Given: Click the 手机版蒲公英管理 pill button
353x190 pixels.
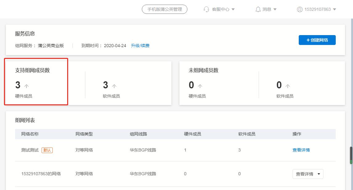Looking at the screenshot, I should point(164,9).
